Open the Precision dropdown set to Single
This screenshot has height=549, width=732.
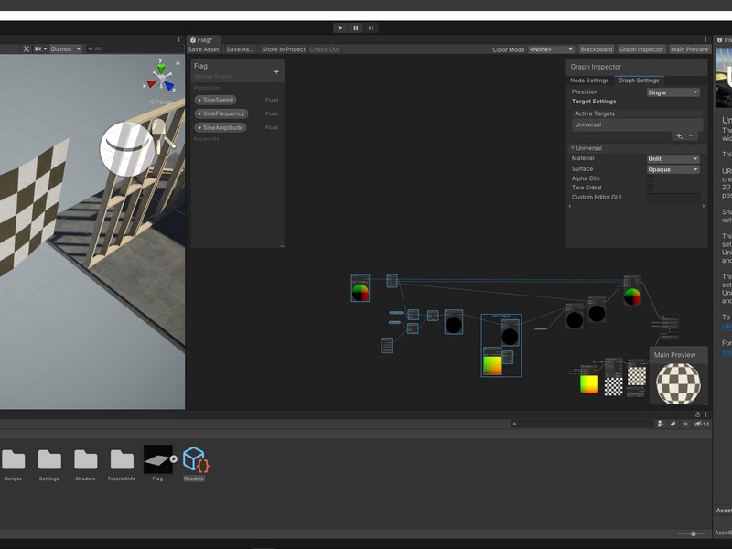(x=673, y=92)
